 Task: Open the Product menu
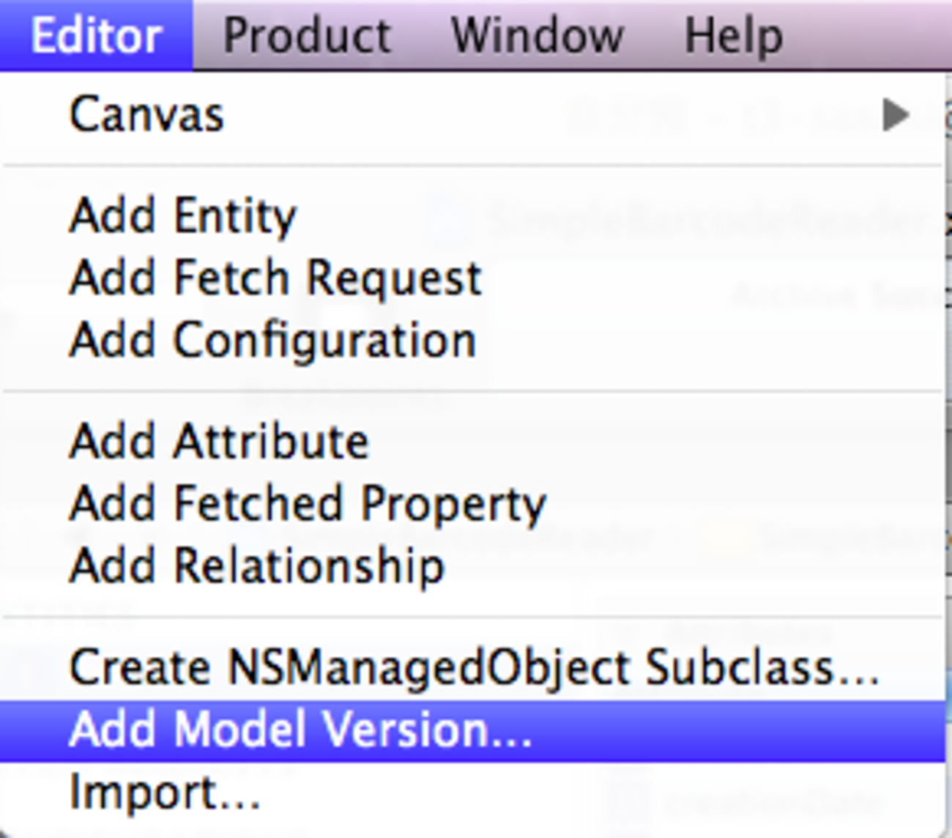307,35
